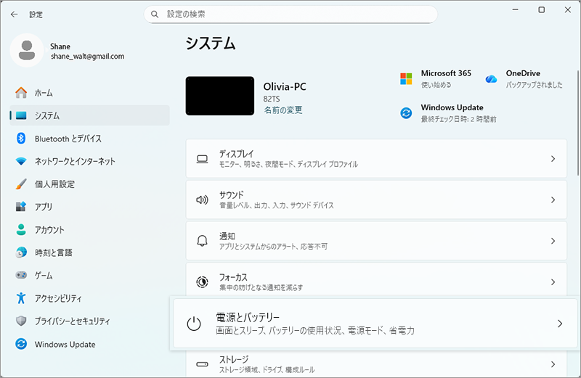
Task: Click the ディスプレイ description モニター、明るさ text
Action: point(288,165)
